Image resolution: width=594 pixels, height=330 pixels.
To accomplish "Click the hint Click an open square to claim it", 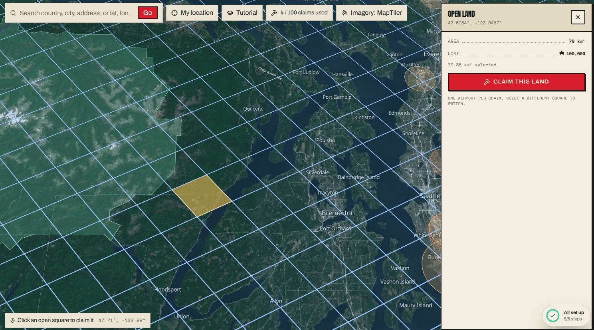I will [x=55, y=320].
